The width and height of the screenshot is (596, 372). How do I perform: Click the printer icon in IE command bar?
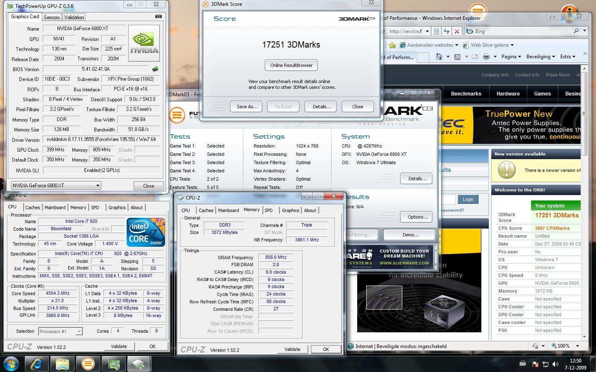click(x=486, y=57)
